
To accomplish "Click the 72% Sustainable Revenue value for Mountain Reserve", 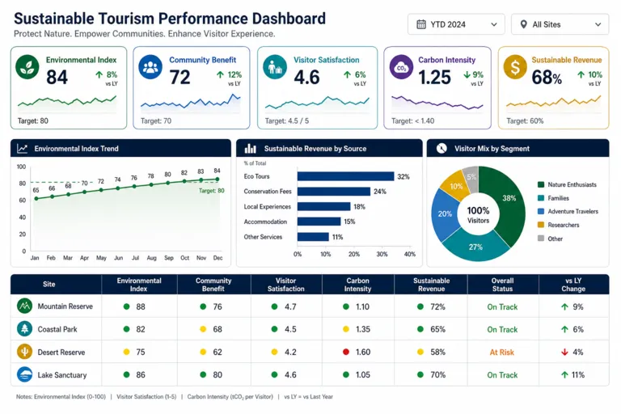I will pyautogui.click(x=437, y=306).
